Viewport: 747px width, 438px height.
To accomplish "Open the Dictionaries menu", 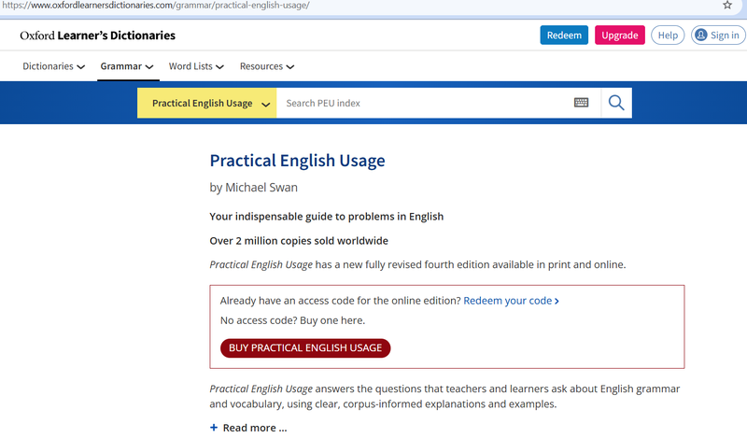I will 53,66.
